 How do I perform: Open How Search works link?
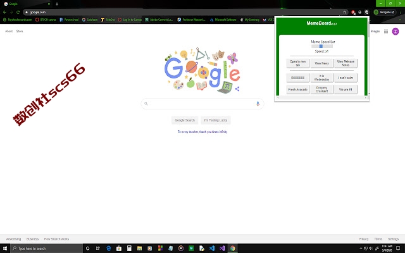click(56, 239)
